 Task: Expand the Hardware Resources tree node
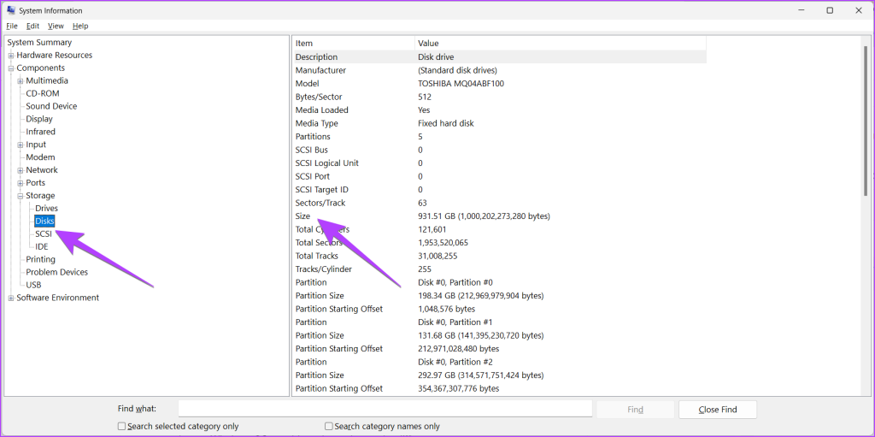tap(11, 56)
